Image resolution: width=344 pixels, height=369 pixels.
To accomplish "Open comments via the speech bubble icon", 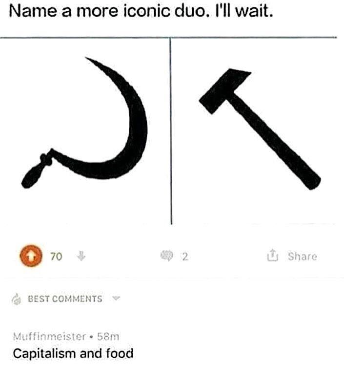I will click(167, 256).
